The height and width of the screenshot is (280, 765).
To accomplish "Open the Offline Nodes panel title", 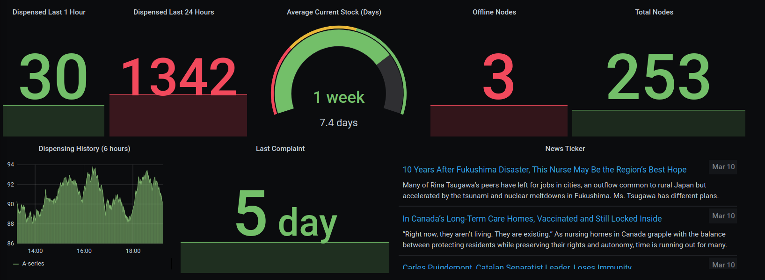I will [x=494, y=12].
